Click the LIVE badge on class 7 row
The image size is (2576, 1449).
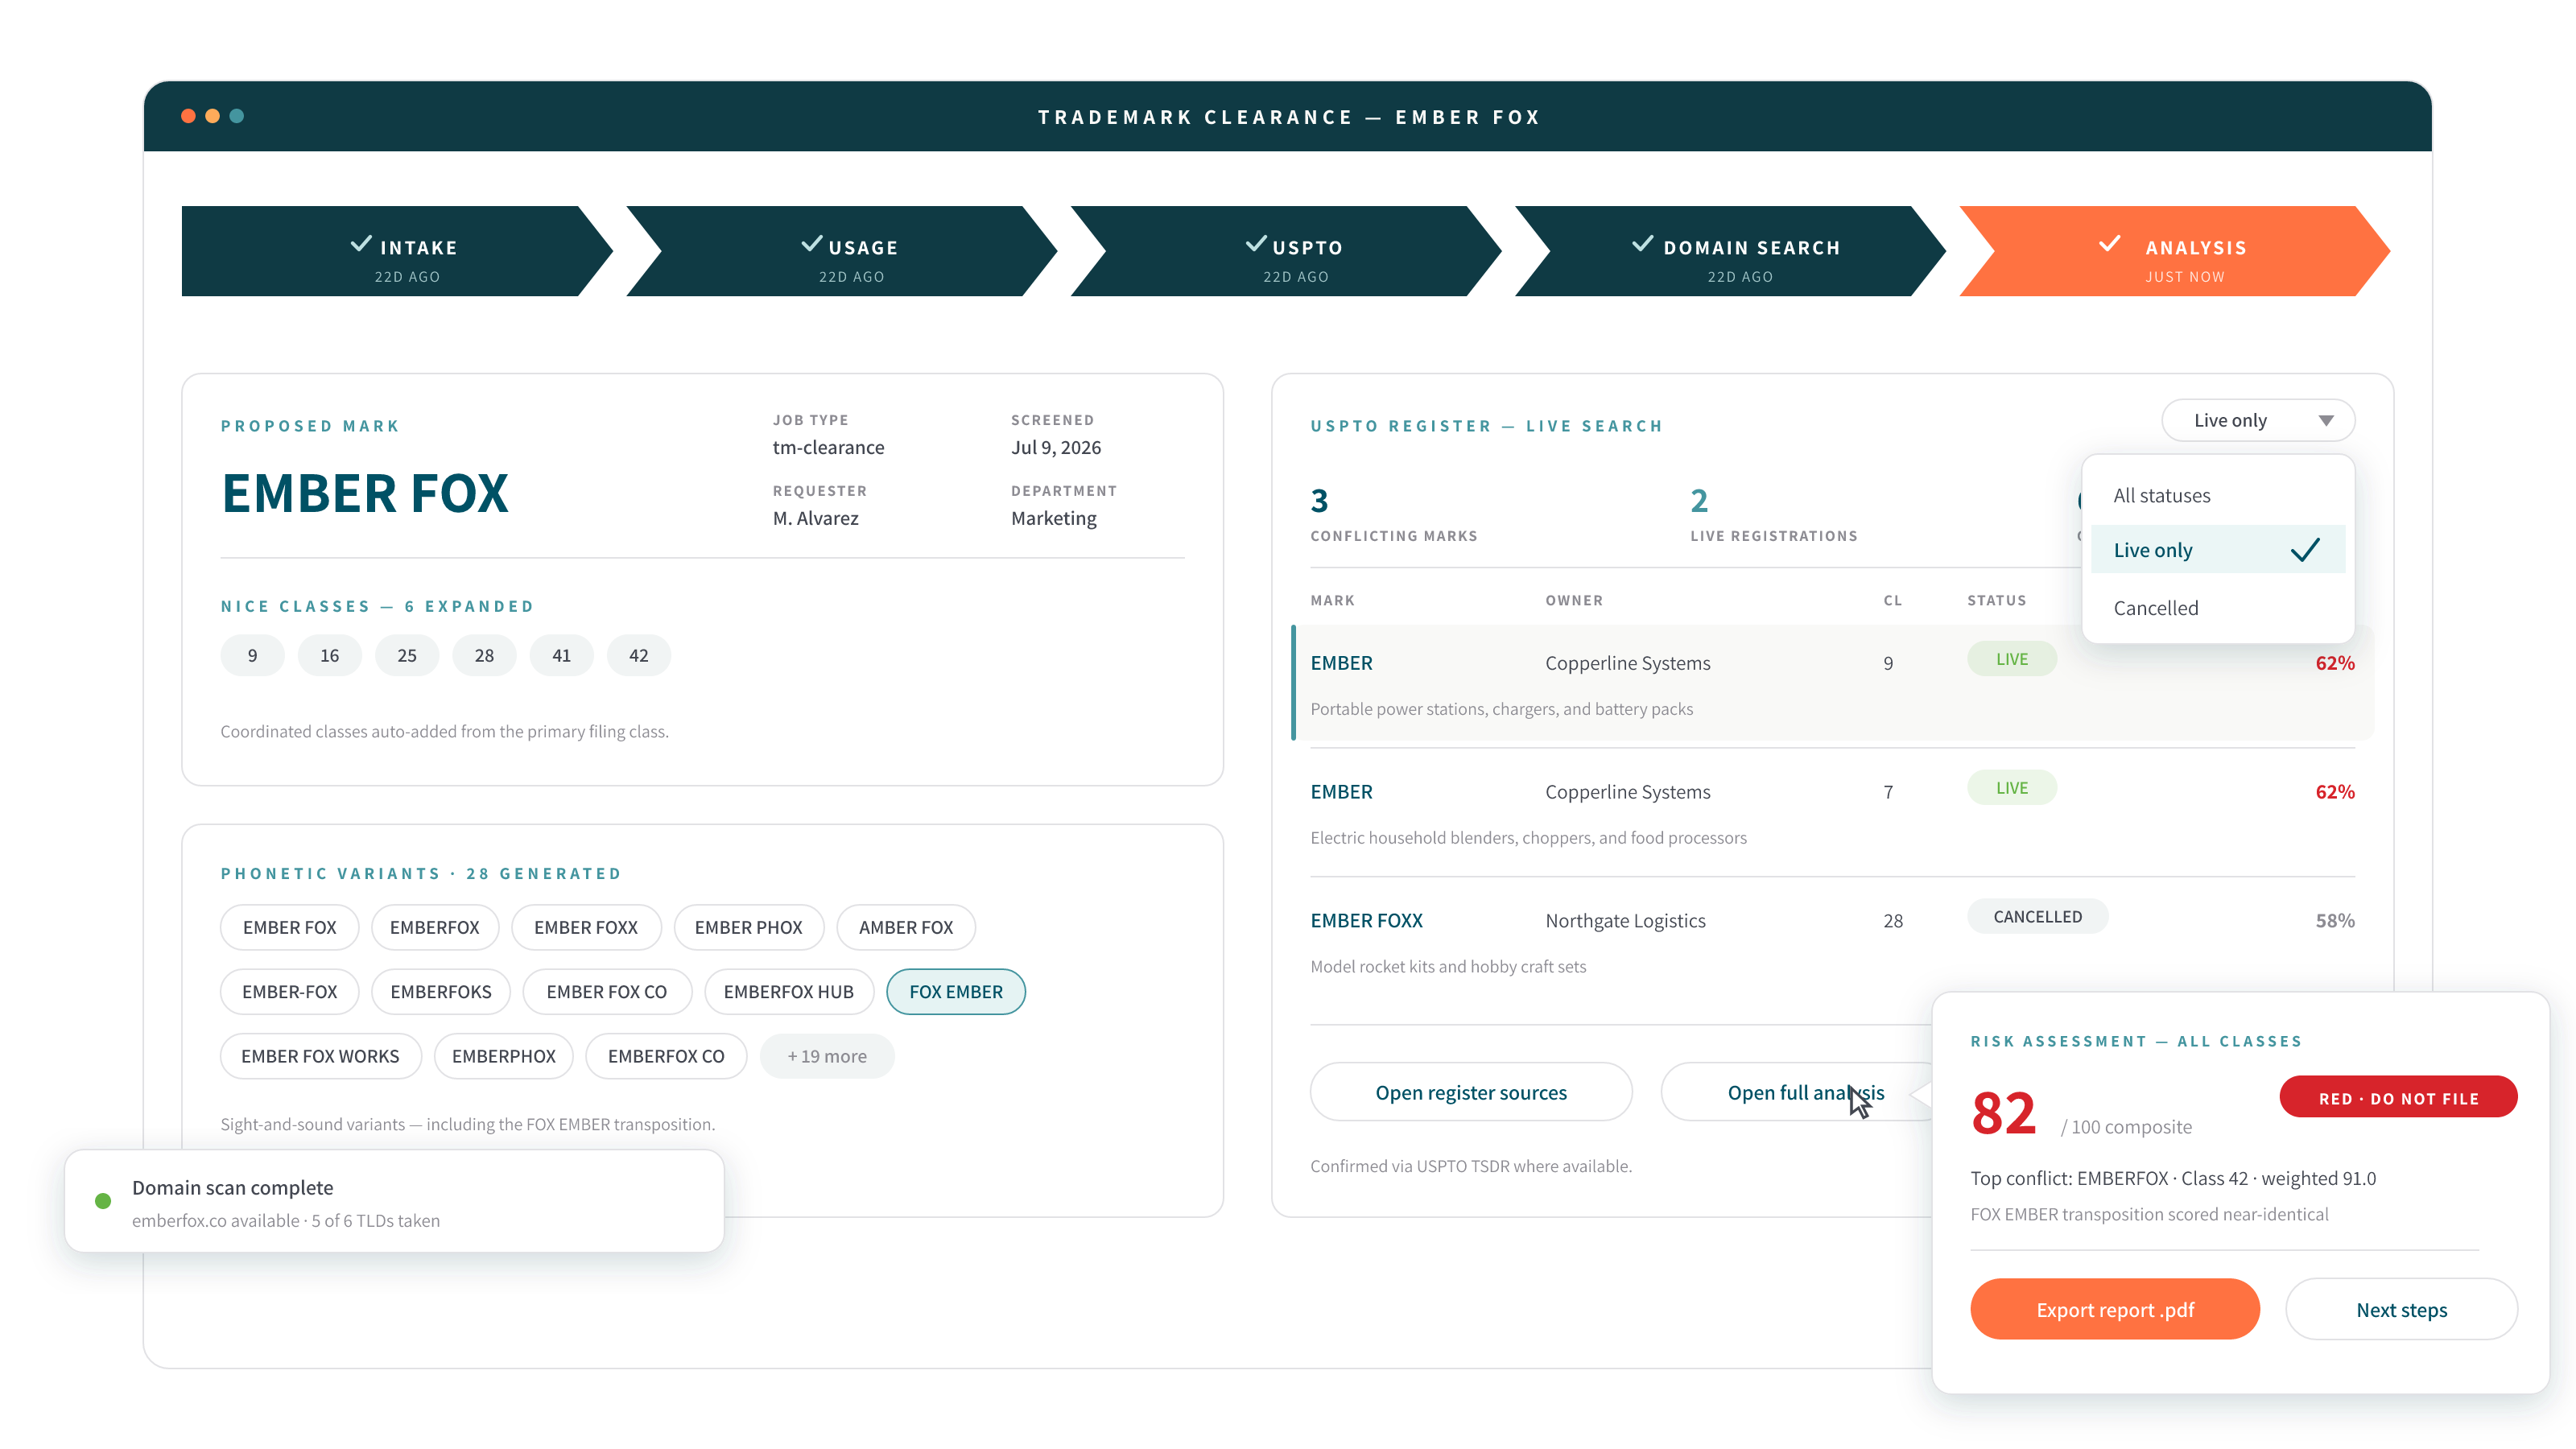point(2012,787)
